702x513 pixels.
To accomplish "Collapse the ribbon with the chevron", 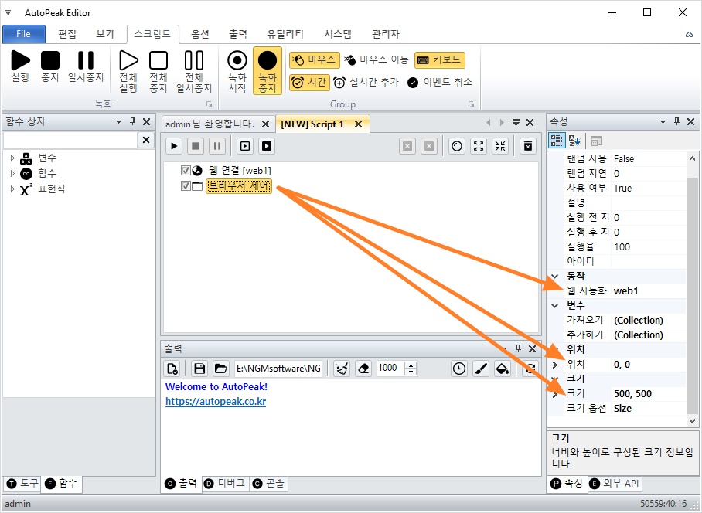I will pyautogui.click(x=689, y=35).
